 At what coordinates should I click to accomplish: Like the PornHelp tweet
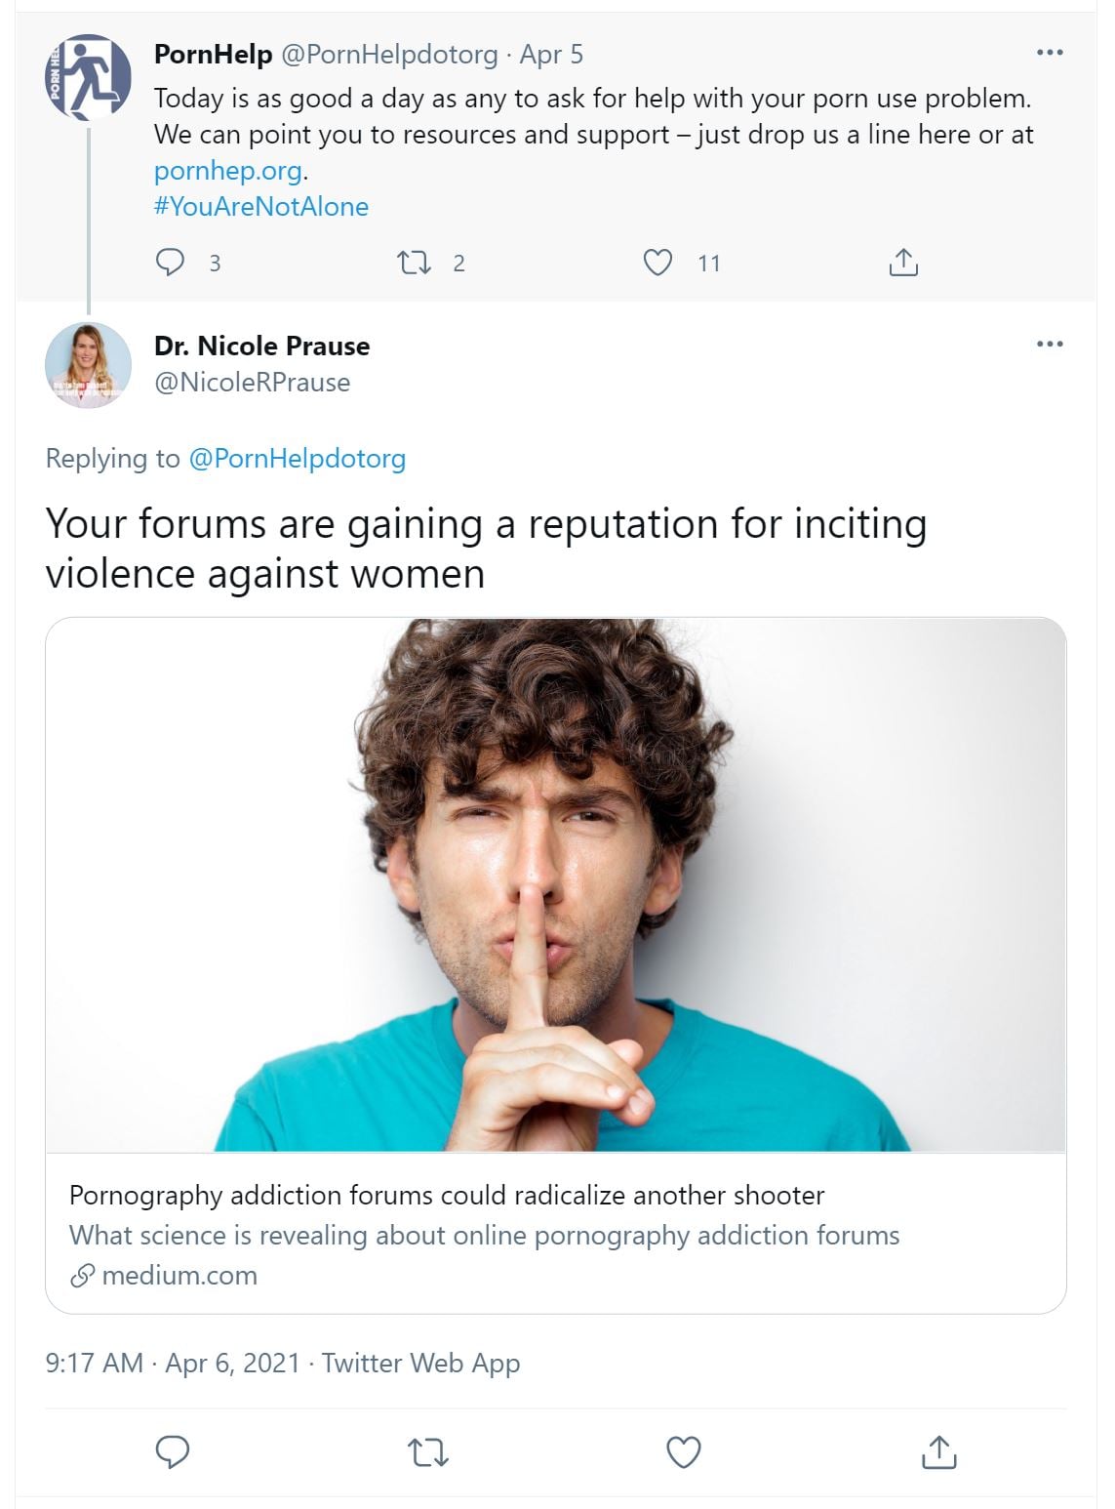click(657, 263)
